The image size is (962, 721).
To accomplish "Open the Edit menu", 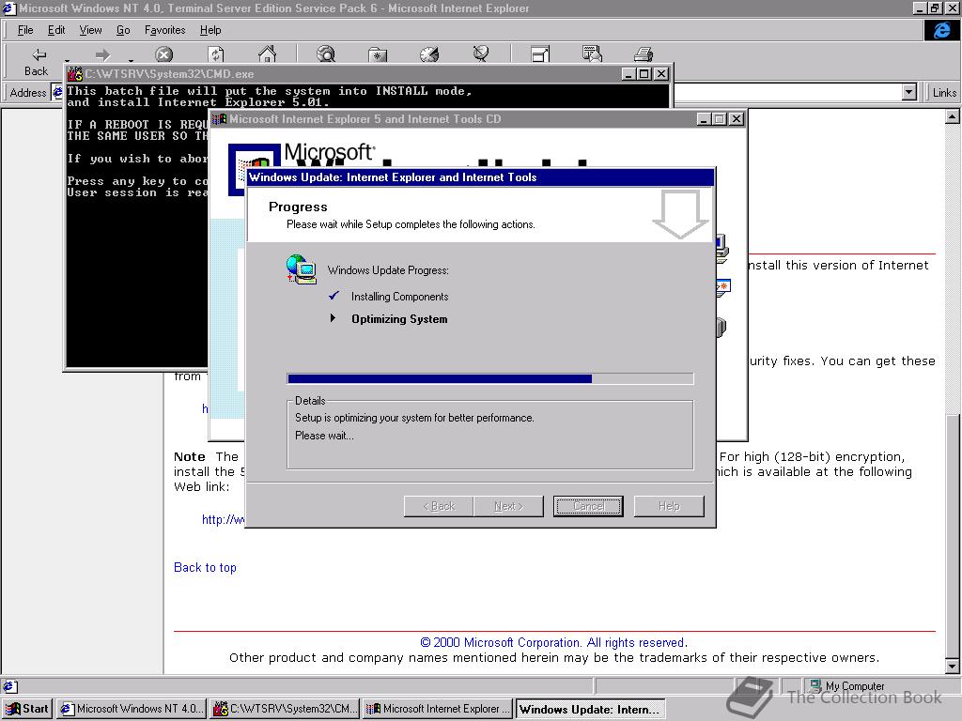I will click(56, 30).
